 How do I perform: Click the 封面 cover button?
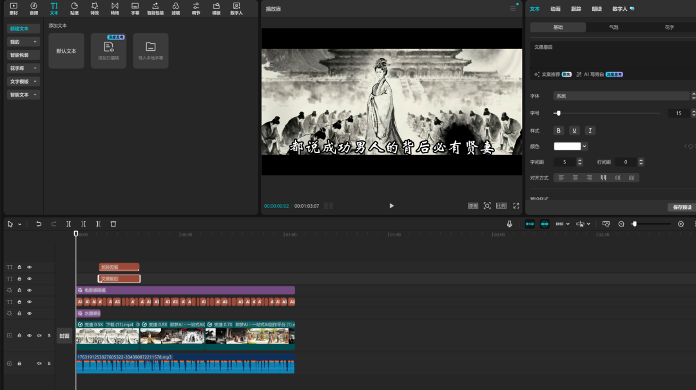[x=64, y=336]
